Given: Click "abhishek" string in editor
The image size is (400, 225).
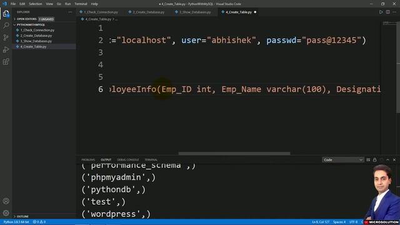Looking at the screenshot, I should click(231, 40).
